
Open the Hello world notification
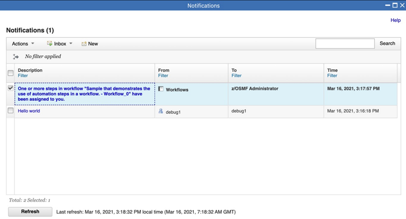coord(29,111)
